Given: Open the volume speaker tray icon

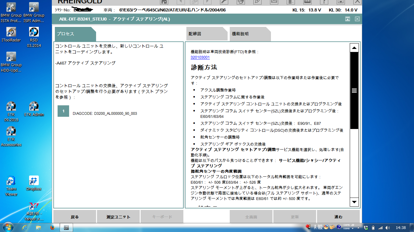Looking at the screenshot, I should (388, 227).
